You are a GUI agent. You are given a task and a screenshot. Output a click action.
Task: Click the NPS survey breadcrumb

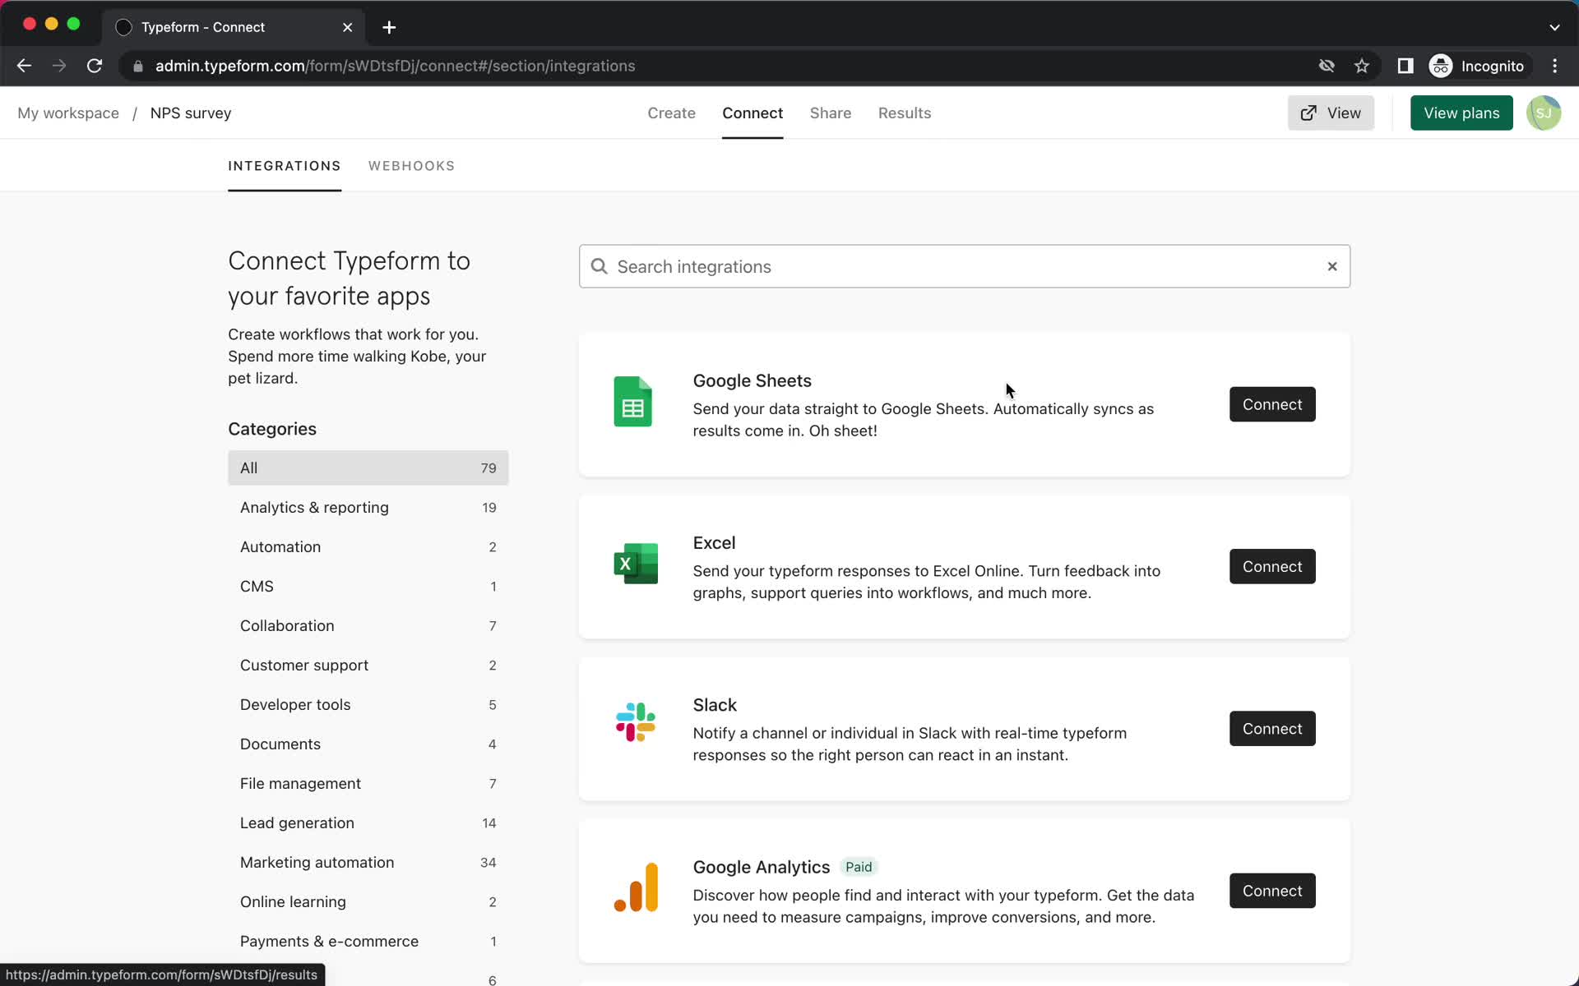pyautogui.click(x=191, y=113)
